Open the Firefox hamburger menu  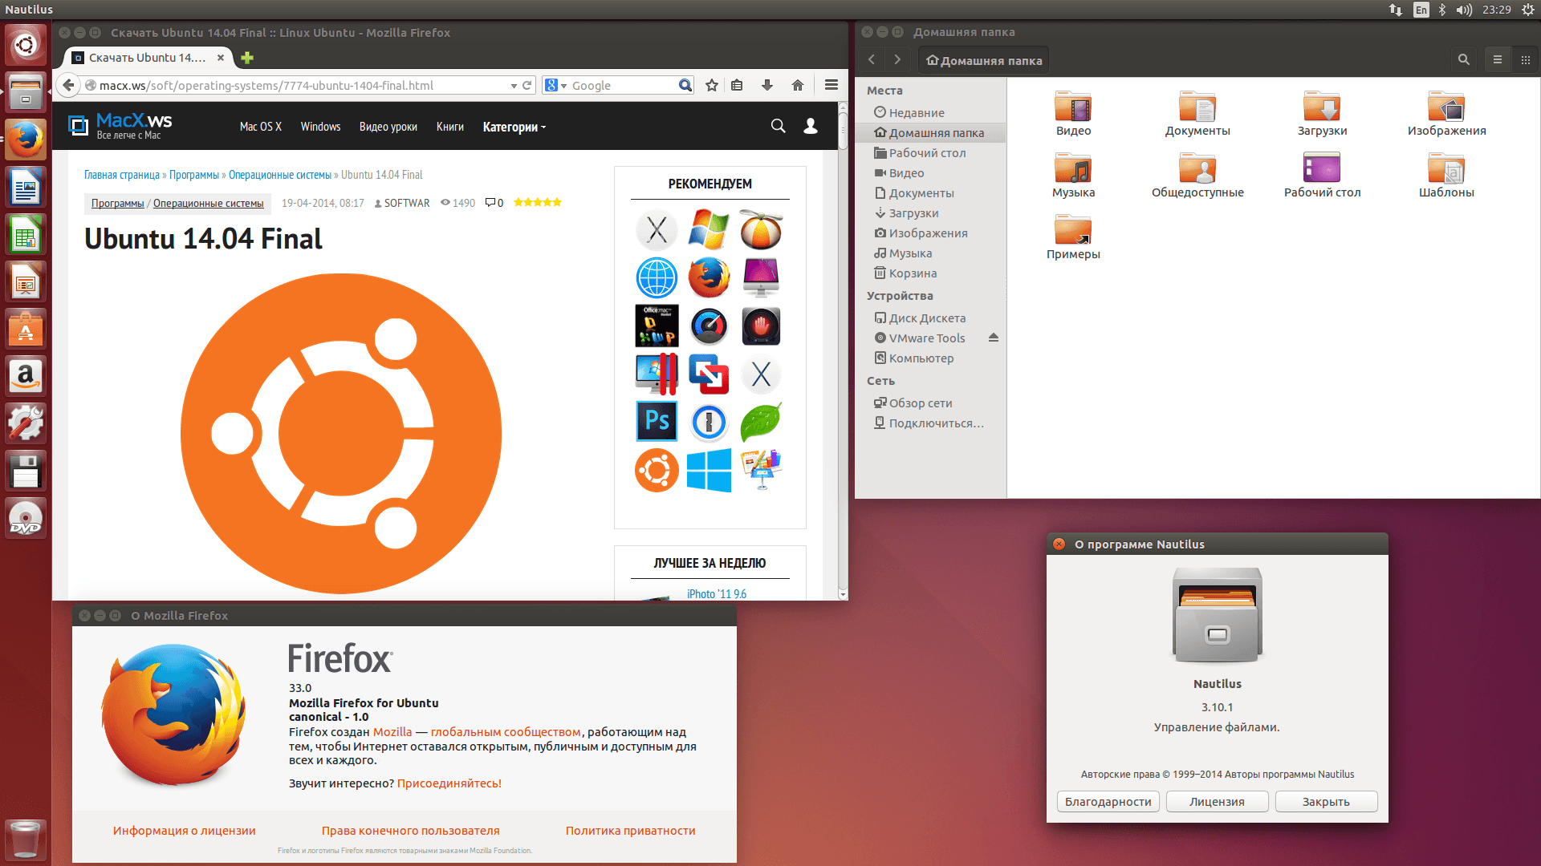pyautogui.click(x=831, y=85)
